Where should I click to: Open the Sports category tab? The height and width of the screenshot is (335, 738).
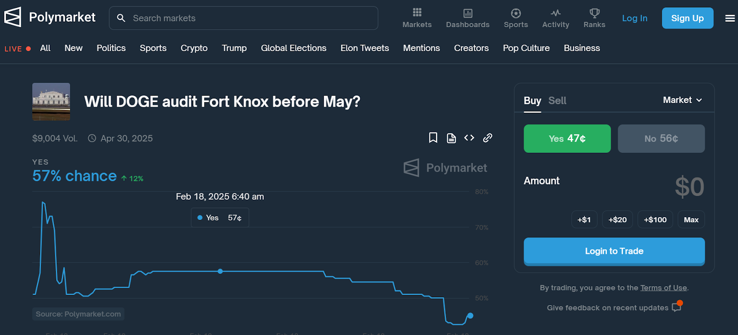pyautogui.click(x=153, y=48)
